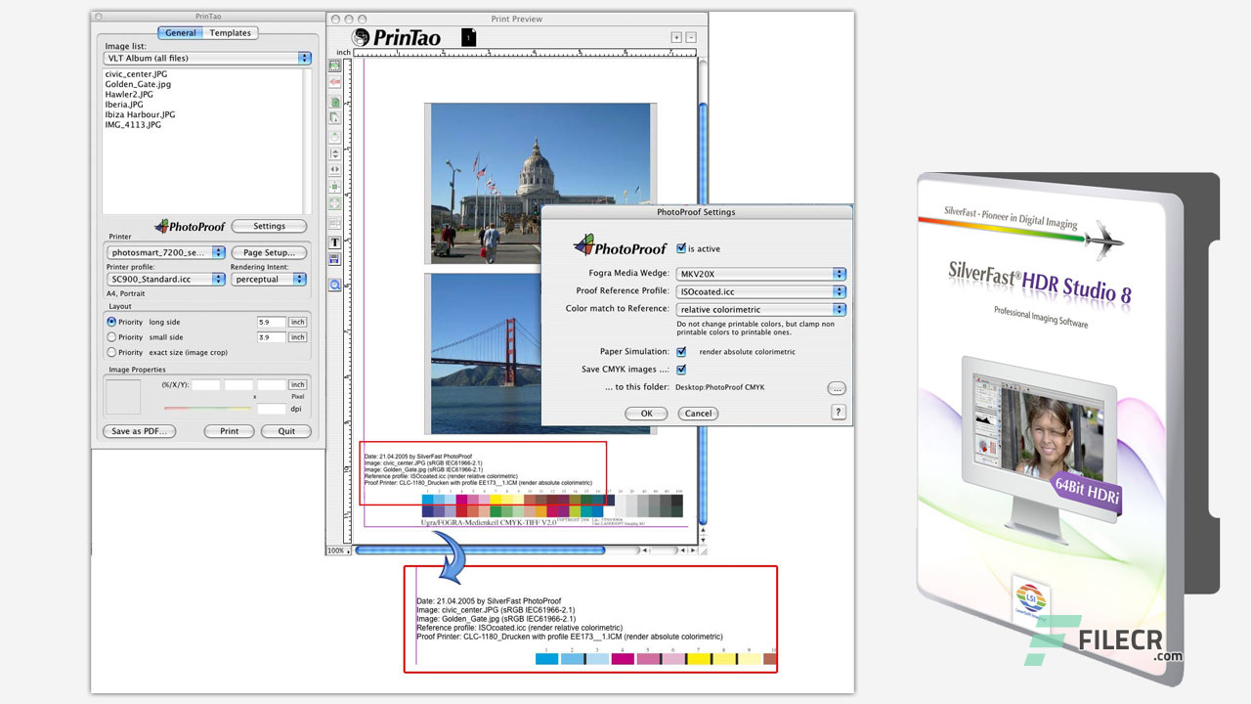Click the minus button in Print Preview

coord(691,37)
